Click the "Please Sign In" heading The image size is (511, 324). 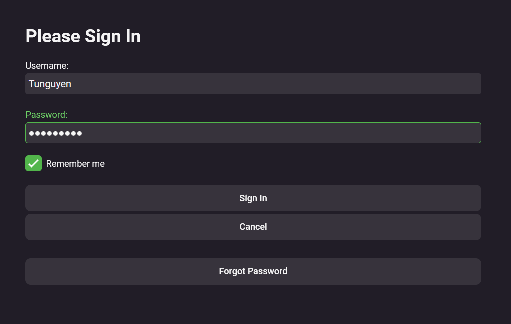coord(83,36)
